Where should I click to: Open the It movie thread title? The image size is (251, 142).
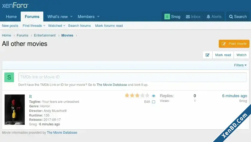point(30,96)
